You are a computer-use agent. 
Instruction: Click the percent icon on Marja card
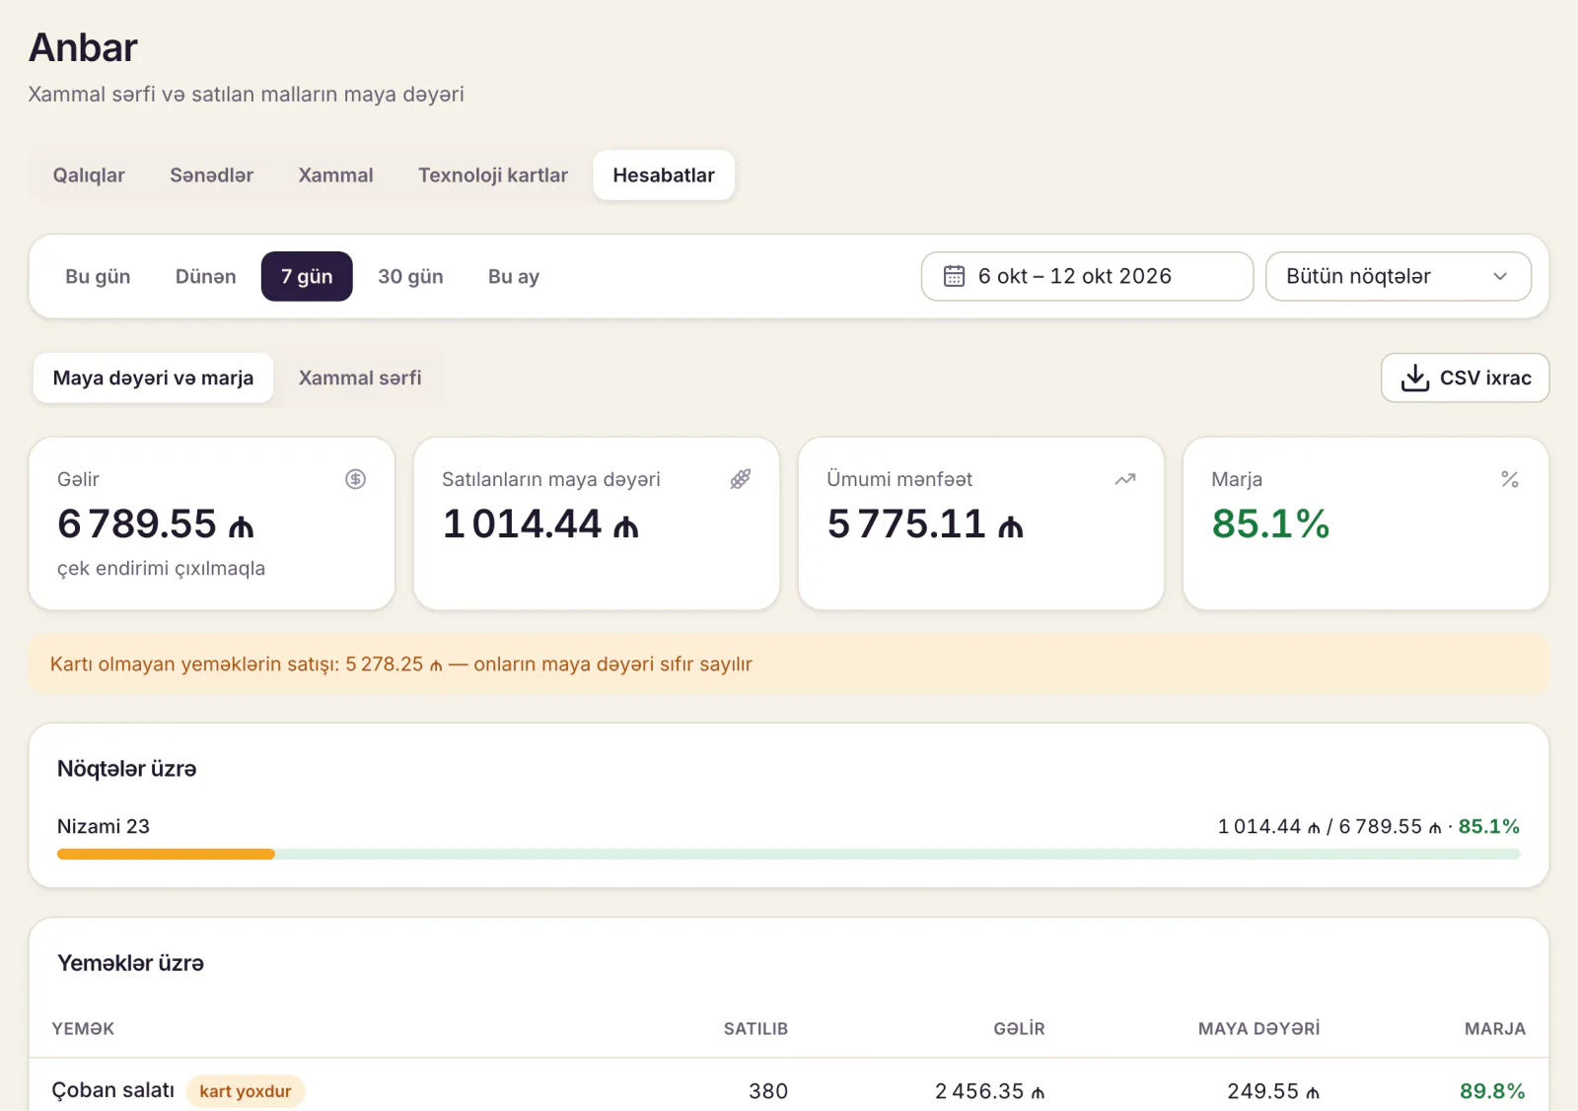(x=1509, y=479)
